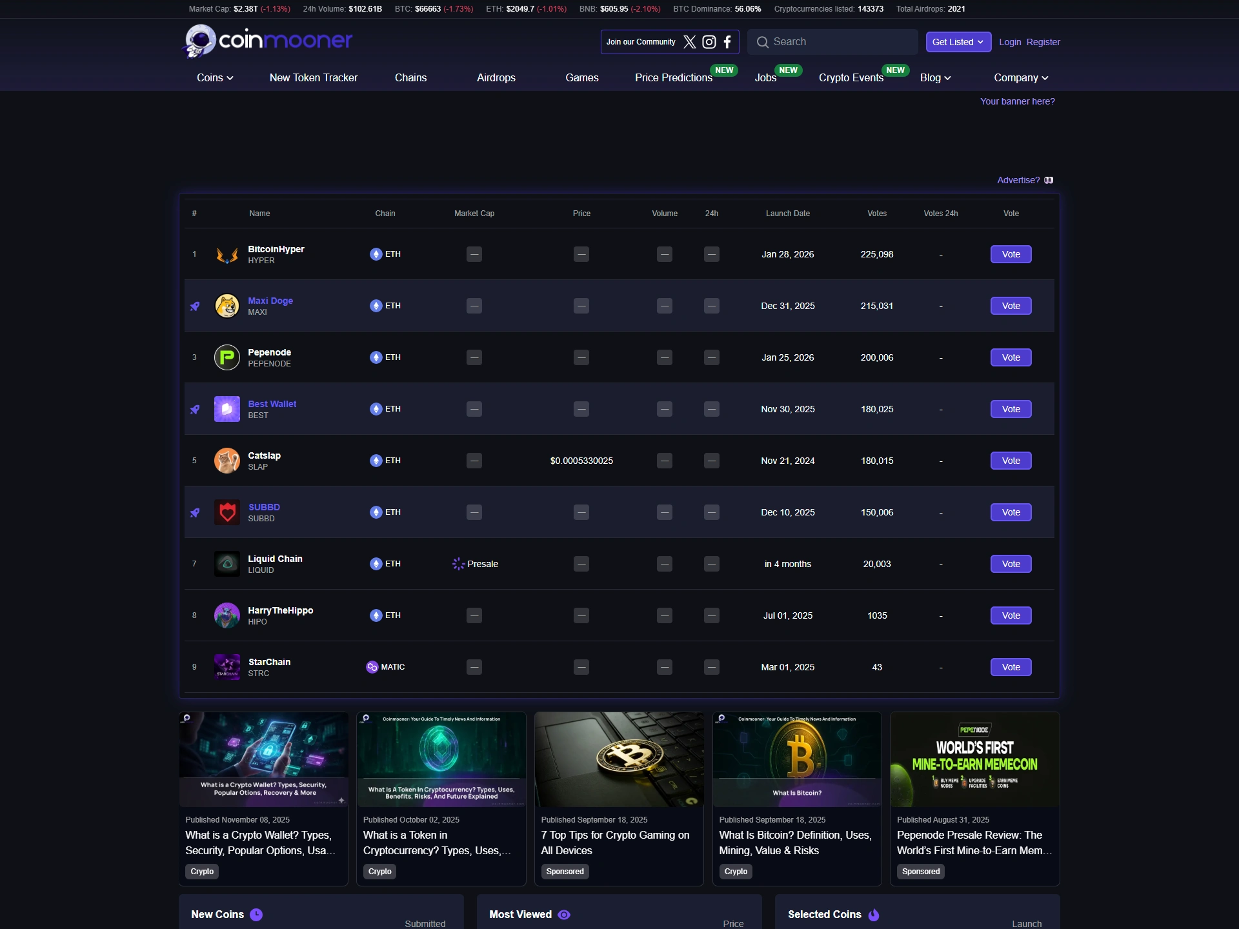Open the Register link
Image resolution: width=1239 pixels, height=929 pixels.
click(1043, 42)
